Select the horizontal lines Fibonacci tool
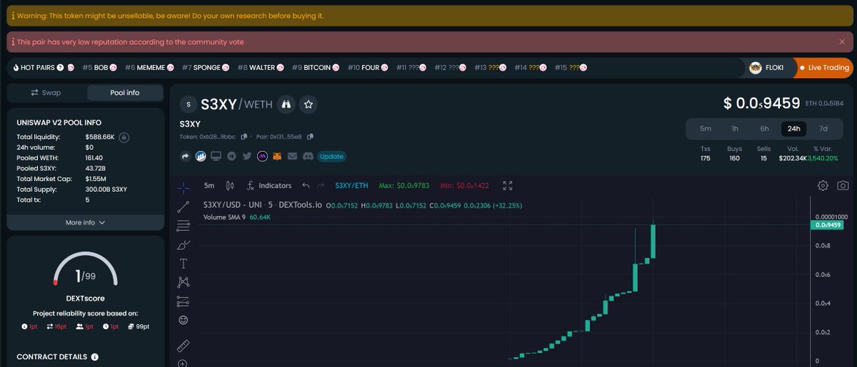This screenshot has height=367, width=857. 183,226
